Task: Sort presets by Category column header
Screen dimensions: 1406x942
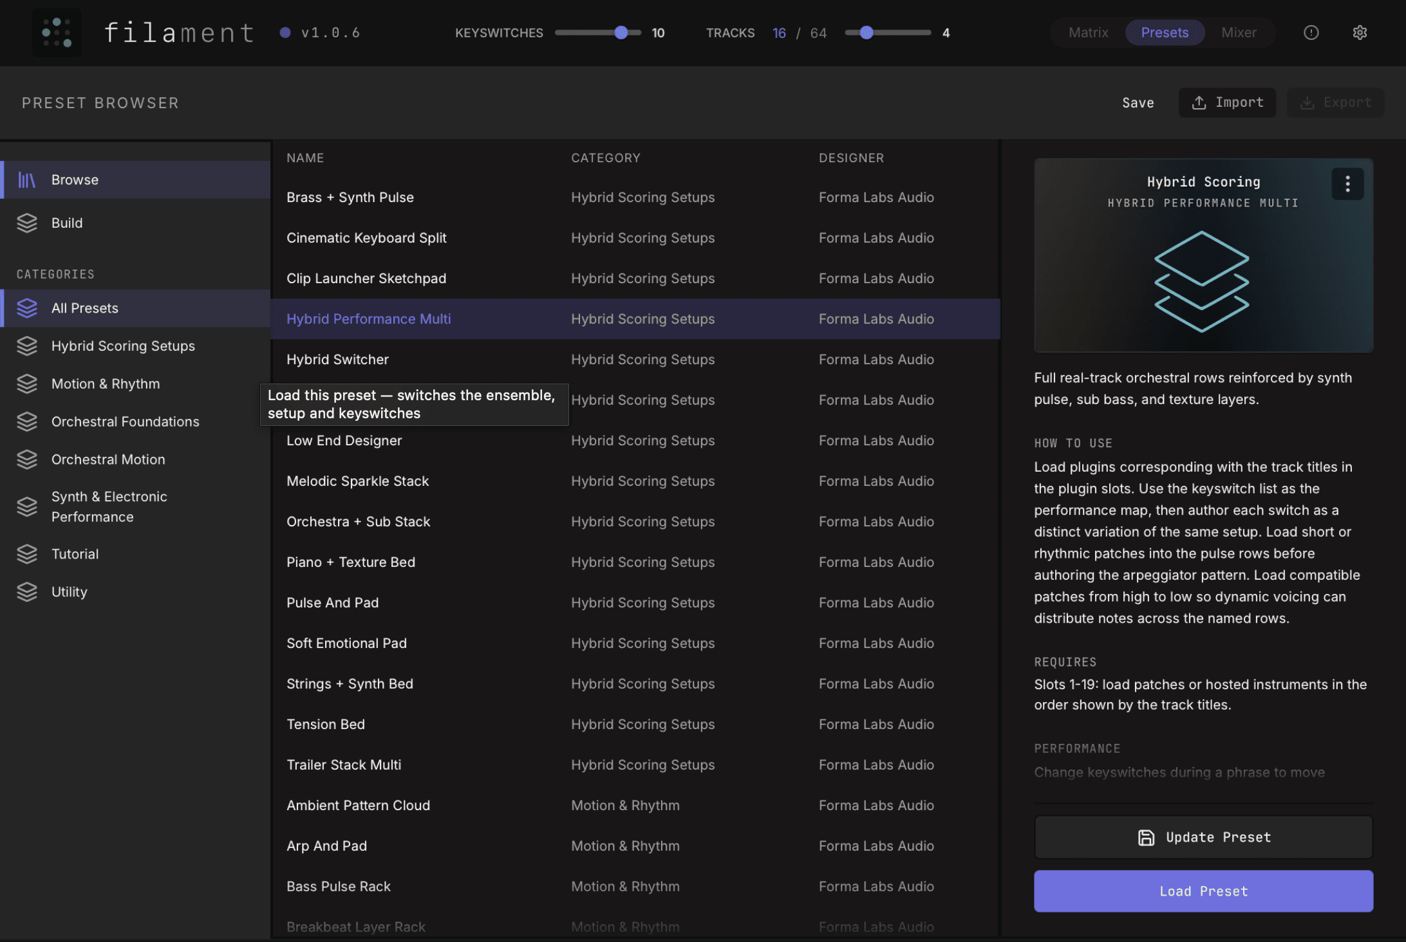Action: tap(606, 158)
